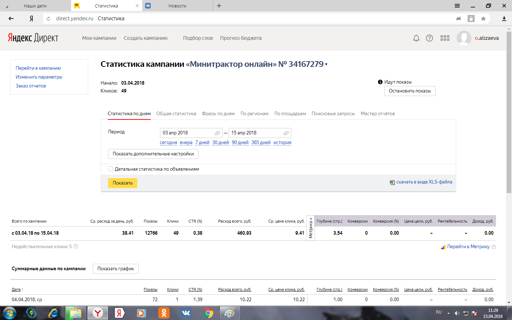Open the browser hamburger menu
The height and width of the screenshot is (320, 512).
pos(457,6)
